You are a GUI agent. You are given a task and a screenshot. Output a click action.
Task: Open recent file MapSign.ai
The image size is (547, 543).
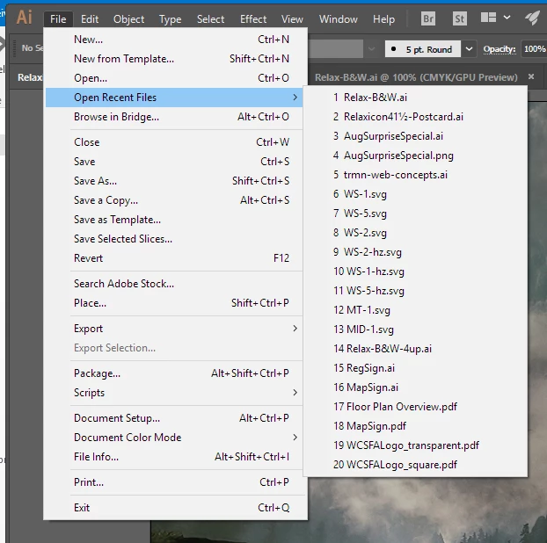point(415,387)
